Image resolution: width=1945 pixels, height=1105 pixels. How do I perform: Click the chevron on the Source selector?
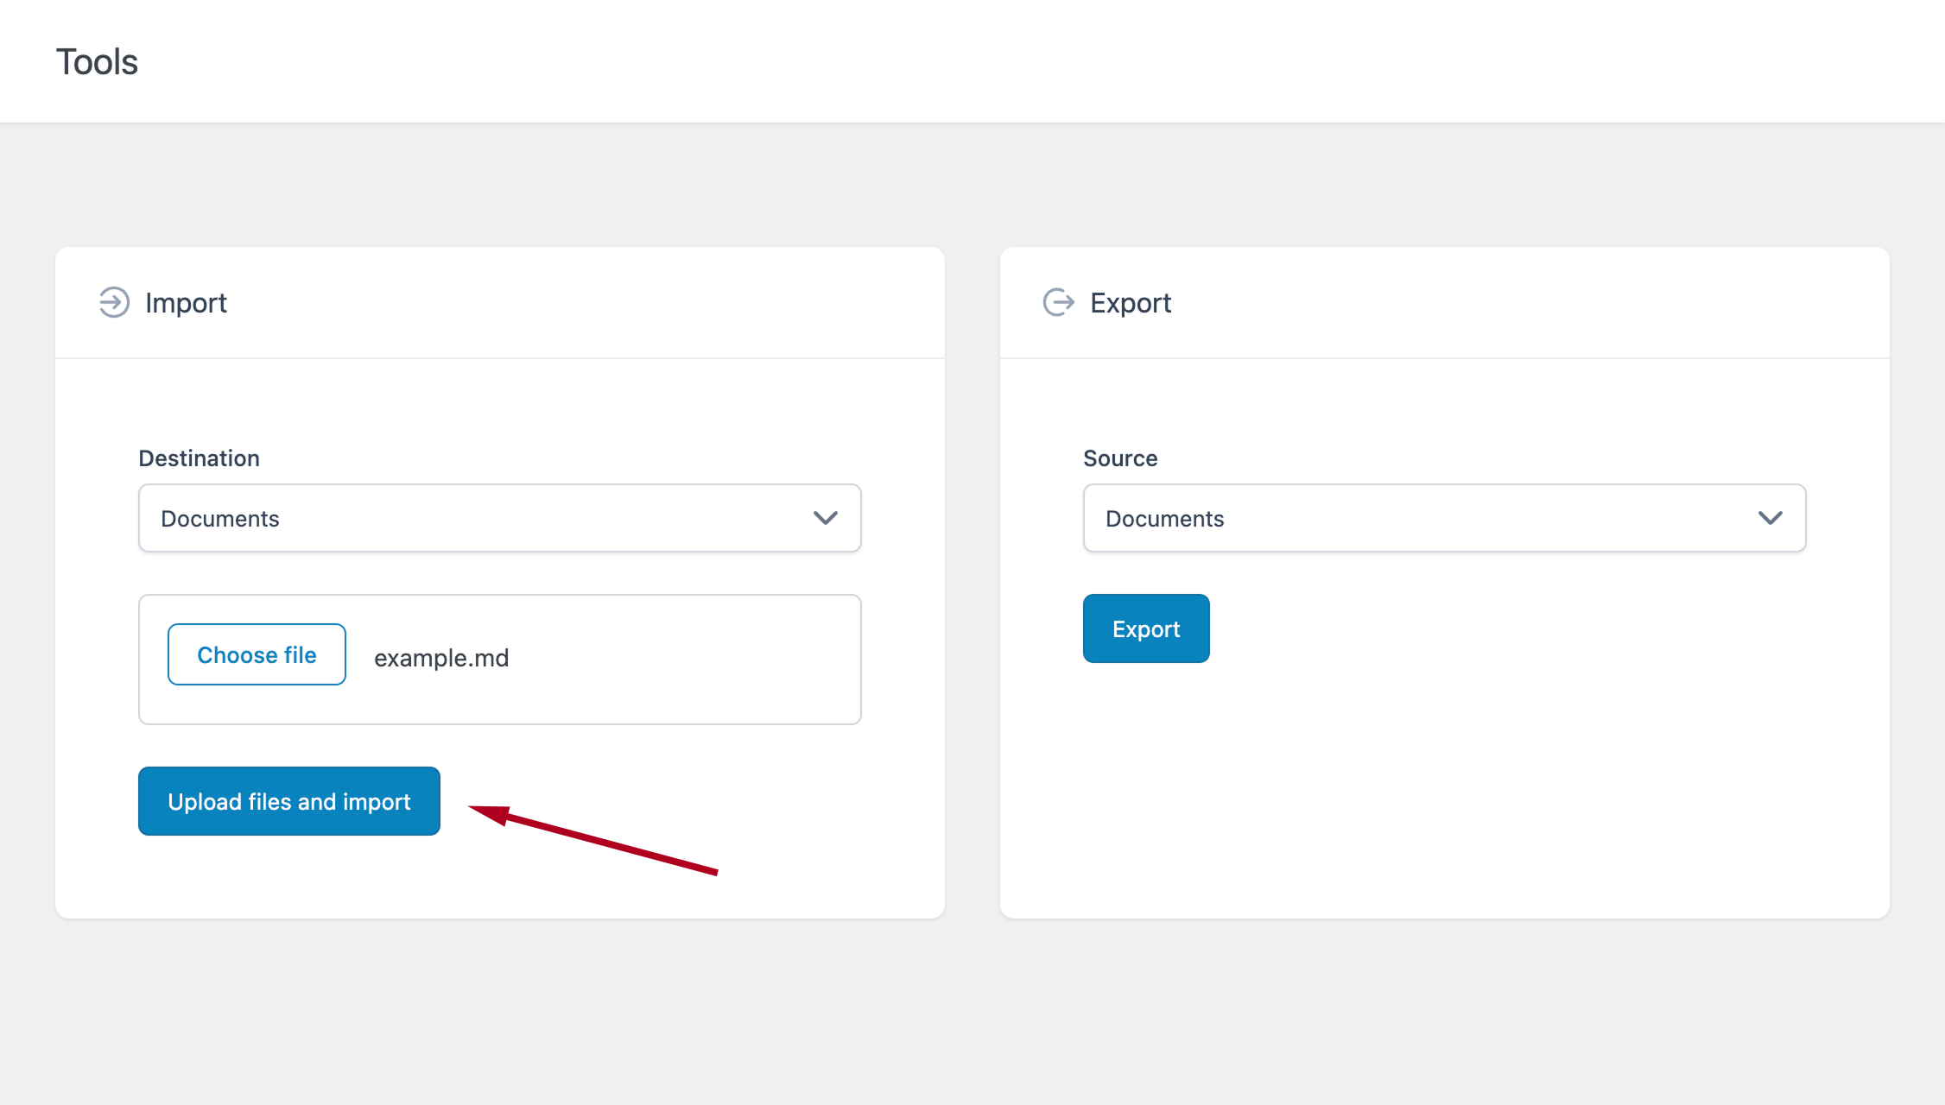(x=1771, y=518)
